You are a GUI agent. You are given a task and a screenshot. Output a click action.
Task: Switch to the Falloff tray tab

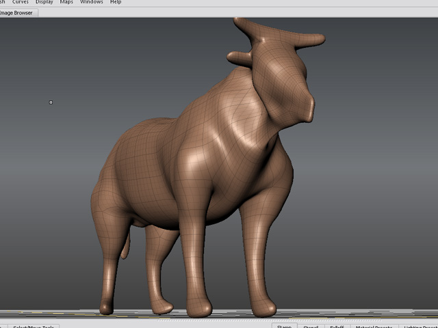click(337, 326)
